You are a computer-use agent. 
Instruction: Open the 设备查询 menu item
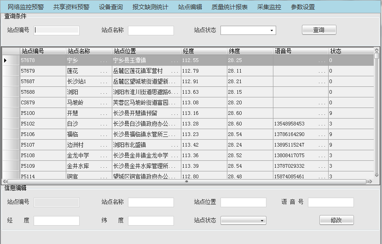111,7
